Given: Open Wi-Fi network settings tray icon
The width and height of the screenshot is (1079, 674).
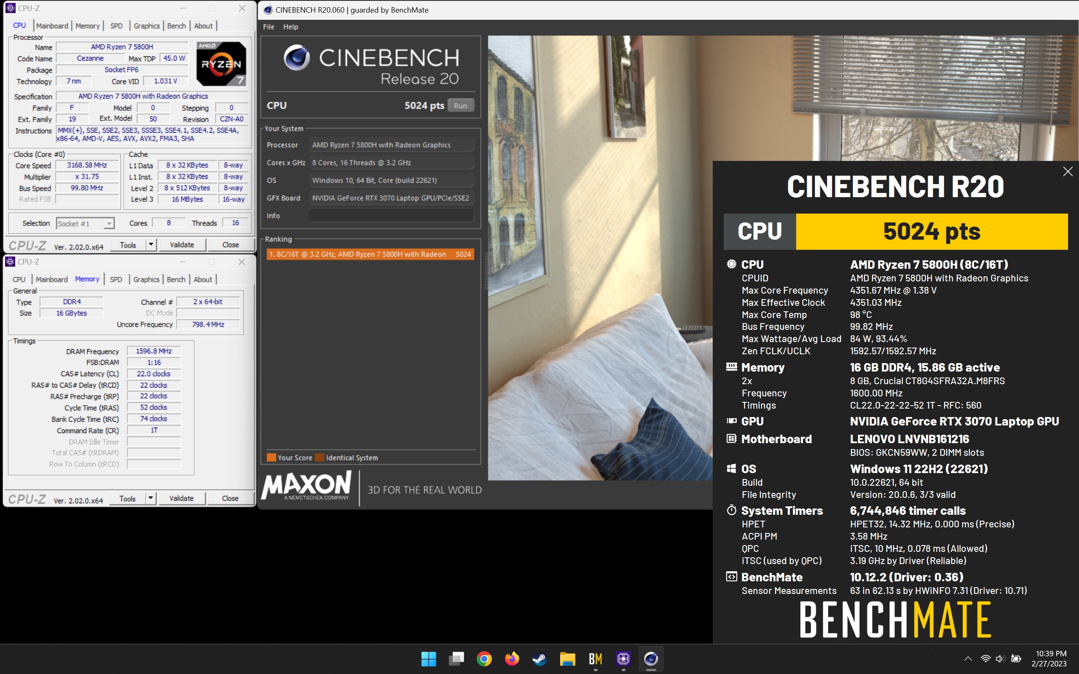Looking at the screenshot, I should tap(985, 658).
